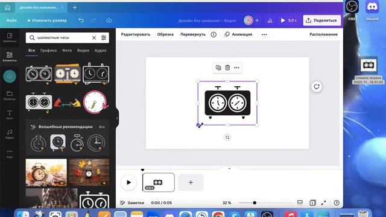Undo the last action
Screen dimensions: 386x217
81,20
